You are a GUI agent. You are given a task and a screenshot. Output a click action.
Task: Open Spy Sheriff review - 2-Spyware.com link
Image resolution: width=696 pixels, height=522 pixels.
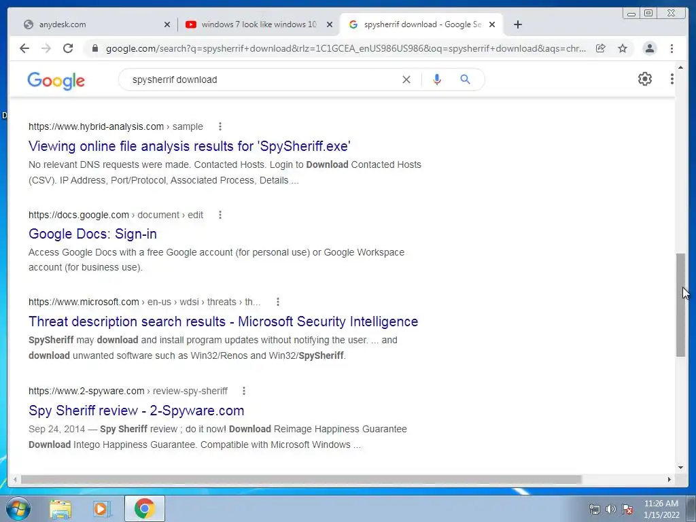pyautogui.click(x=136, y=411)
